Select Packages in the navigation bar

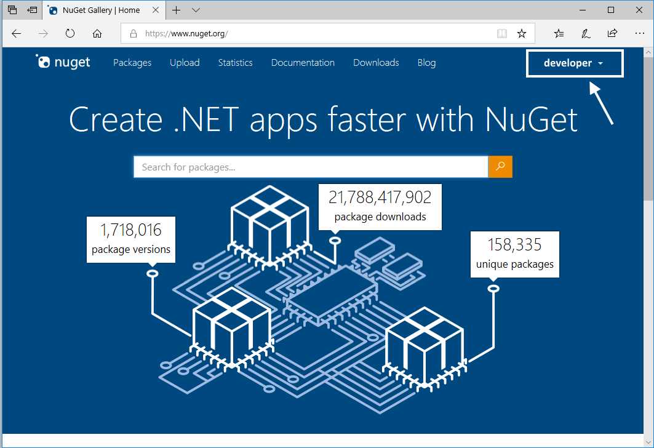[132, 63]
